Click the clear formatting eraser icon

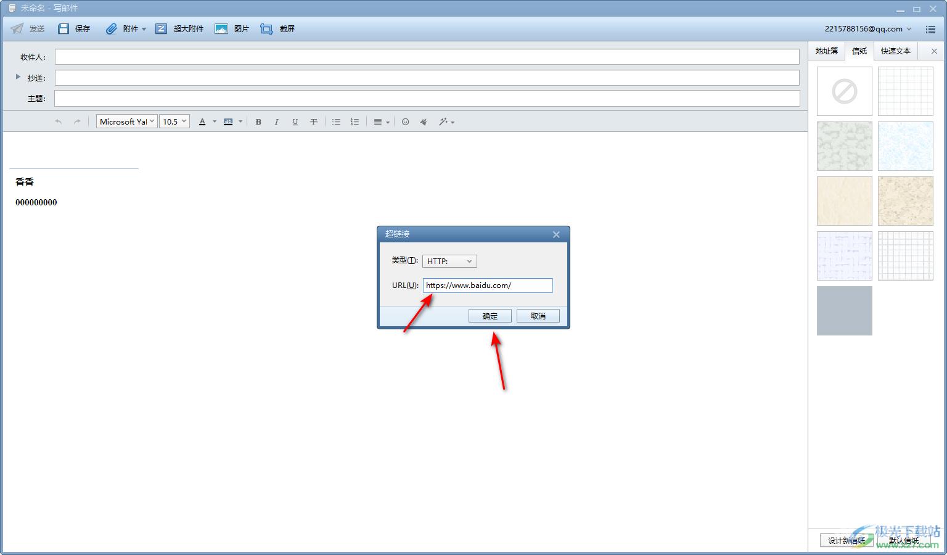[x=424, y=122]
